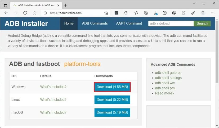
Task: Open What's Included for macOS
Action: click(53, 112)
